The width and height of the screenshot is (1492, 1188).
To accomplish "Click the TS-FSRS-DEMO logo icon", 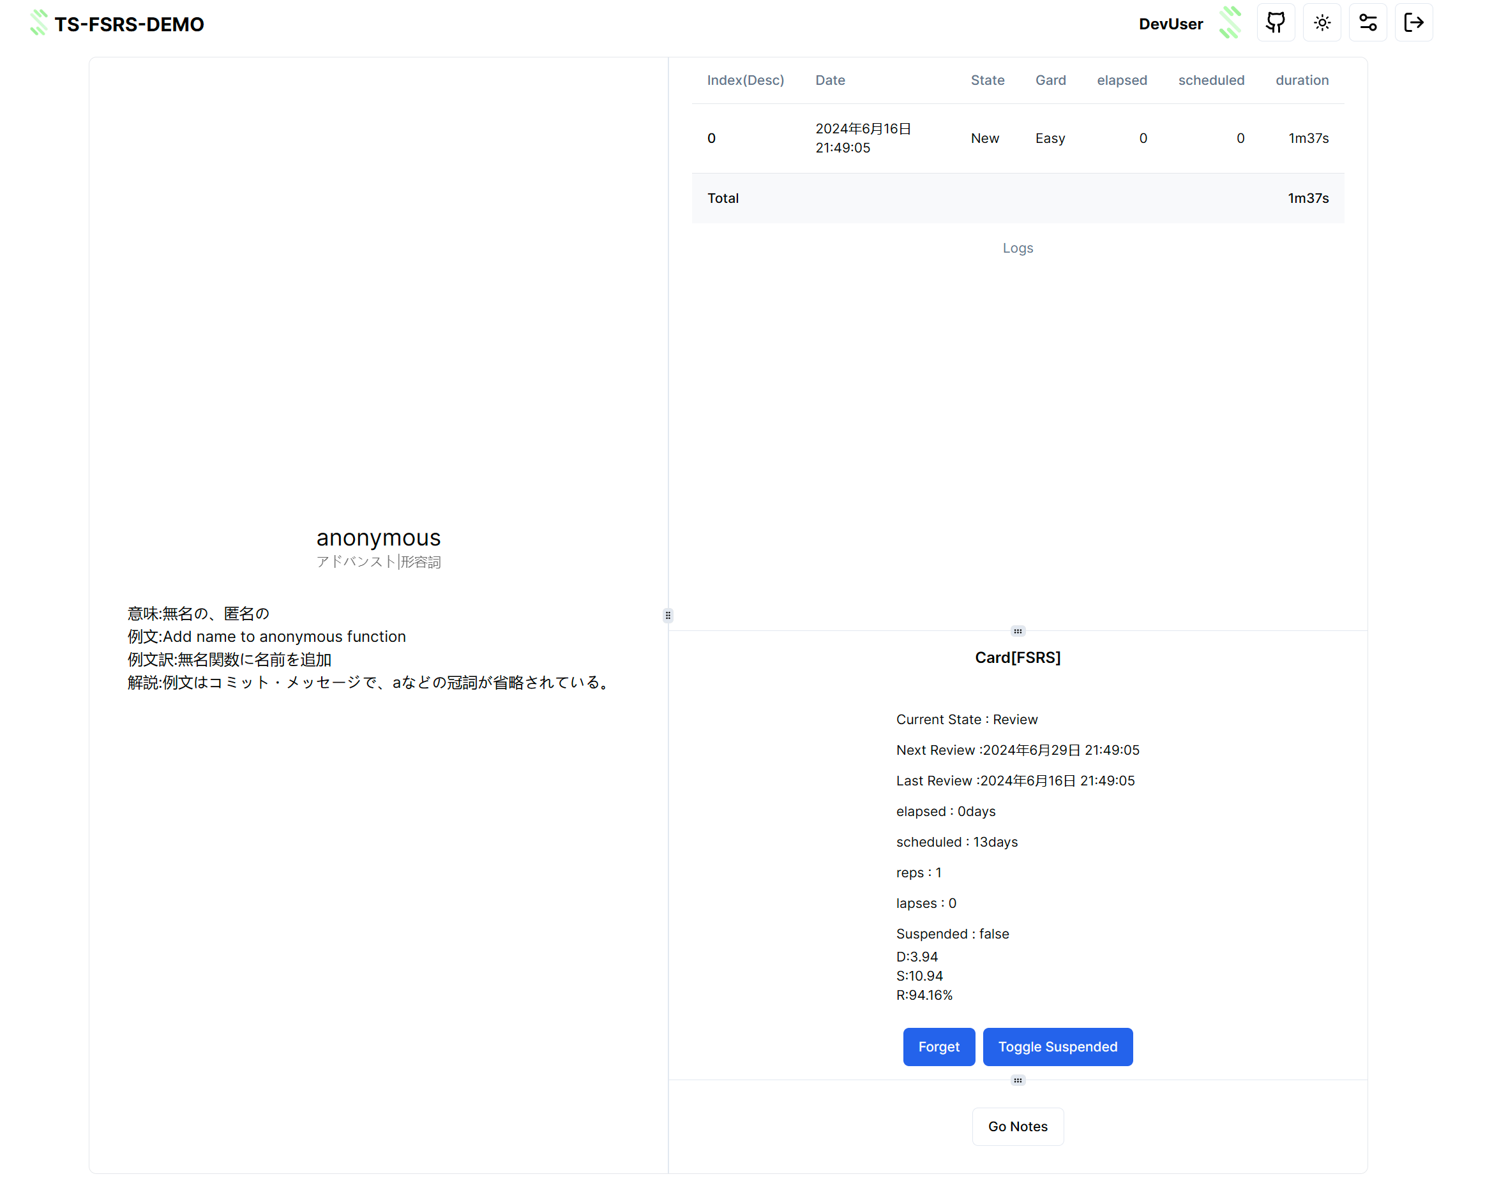I will pos(39,23).
